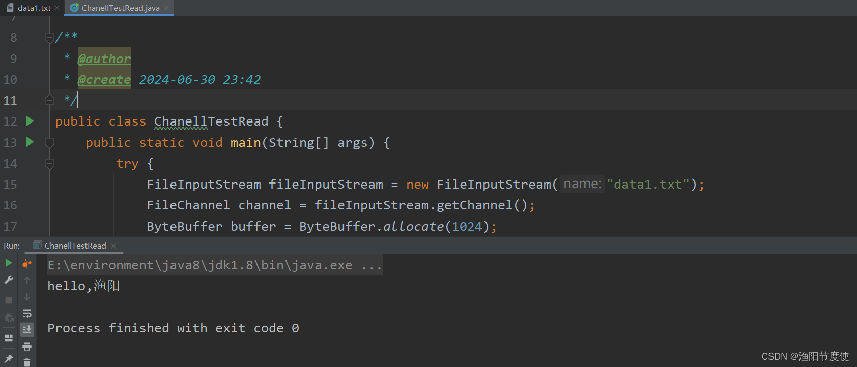Click the @author Javadoc tag
857x367 pixels.
coord(104,58)
